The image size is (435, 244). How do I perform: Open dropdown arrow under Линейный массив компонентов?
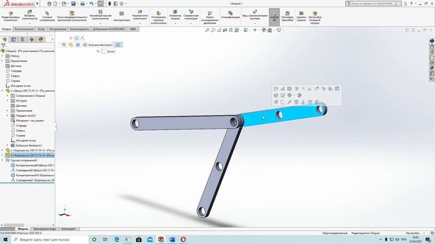100,23
